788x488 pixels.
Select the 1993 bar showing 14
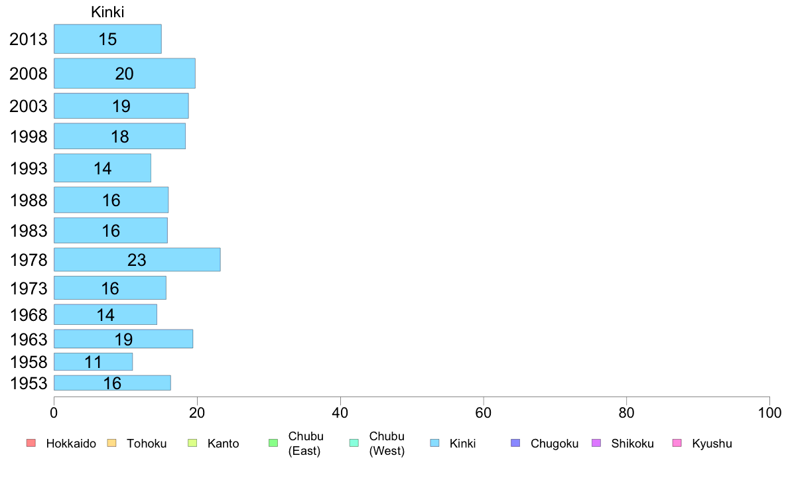pos(103,168)
